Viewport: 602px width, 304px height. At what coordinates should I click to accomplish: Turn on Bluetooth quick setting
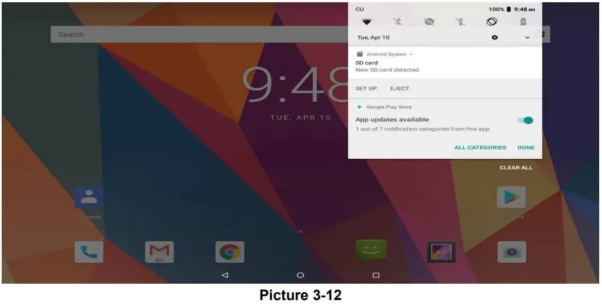(398, 22)
